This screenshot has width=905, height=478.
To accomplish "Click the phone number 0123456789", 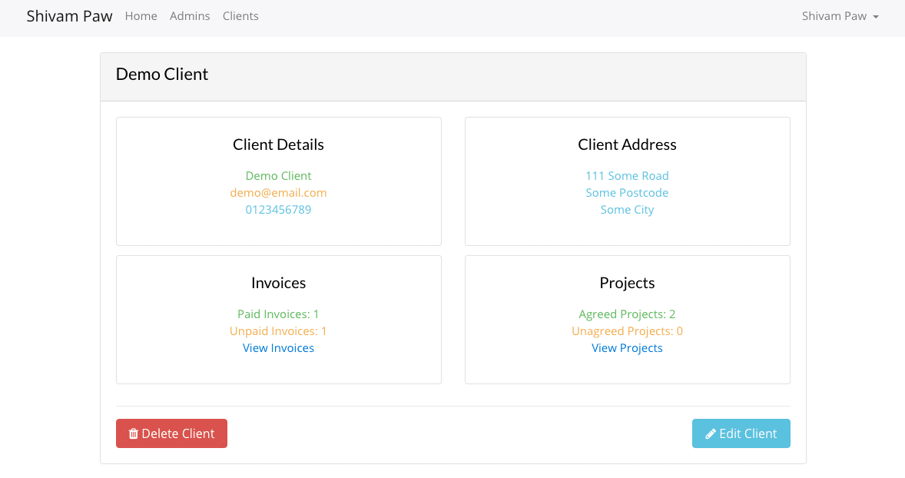I will click(278, 210).
